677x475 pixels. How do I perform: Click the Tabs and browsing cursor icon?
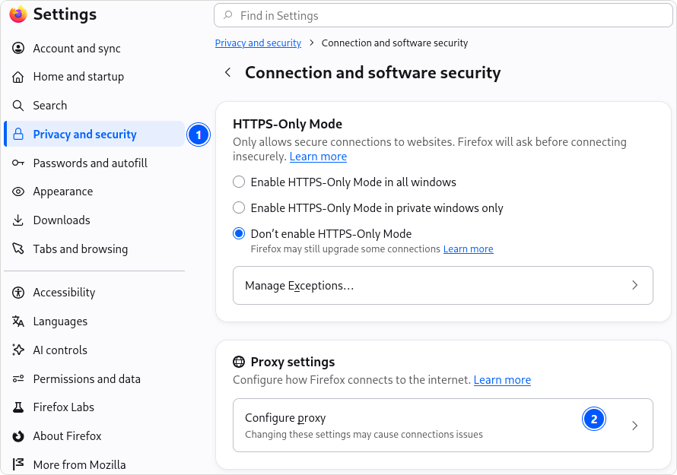[x=18, y=249]
